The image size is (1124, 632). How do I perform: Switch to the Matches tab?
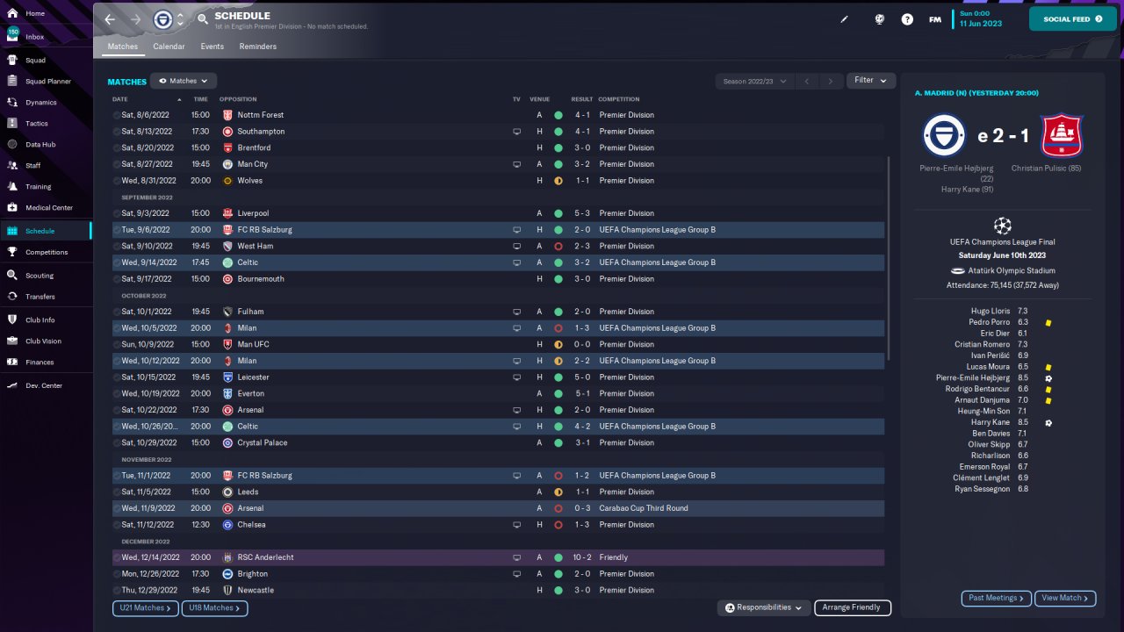[x=123, y=47]
